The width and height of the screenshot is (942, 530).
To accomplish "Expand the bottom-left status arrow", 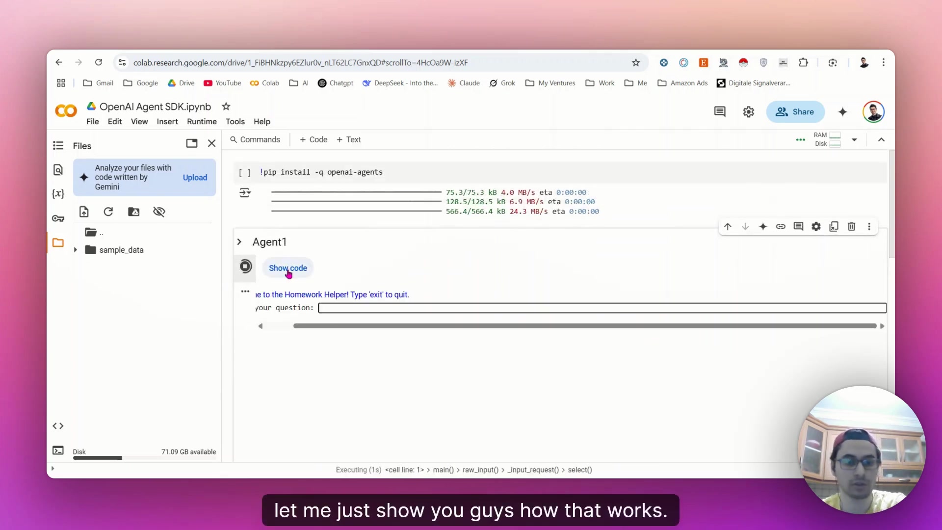I will pyautogui.click(x=53, y=468).
